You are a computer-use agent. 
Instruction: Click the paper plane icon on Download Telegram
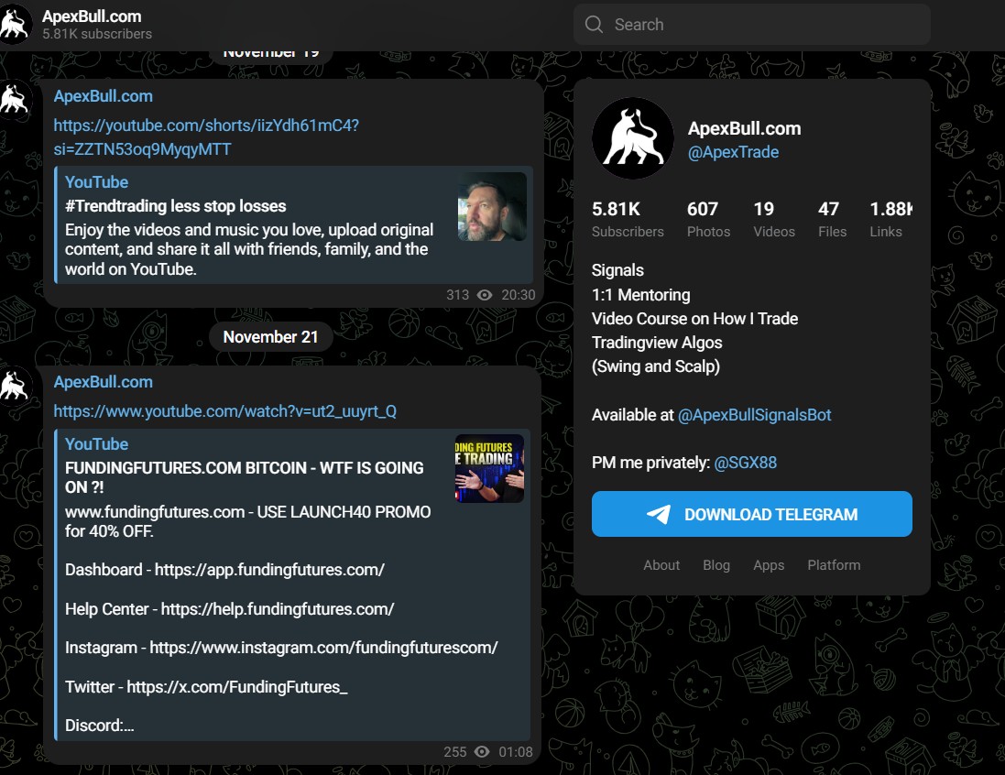pyautogui.click(x=659, y=514)
